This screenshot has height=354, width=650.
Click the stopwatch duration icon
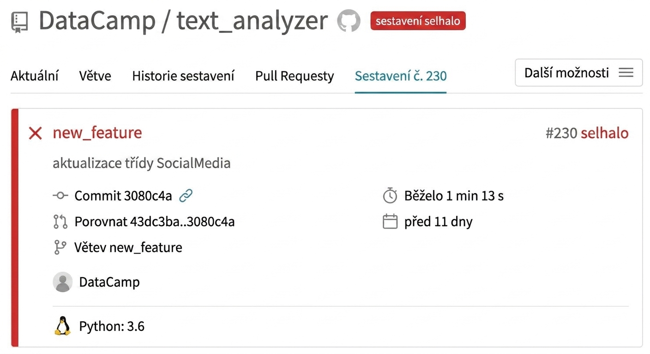click(390, 195)
